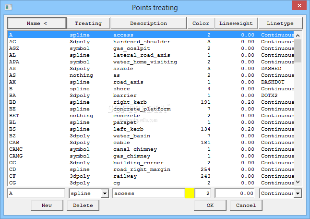Image resolution: width=310 pixels, height=219 pixels.
Task: Select the BZ water_basin row
Action: [x=151, y=136]
